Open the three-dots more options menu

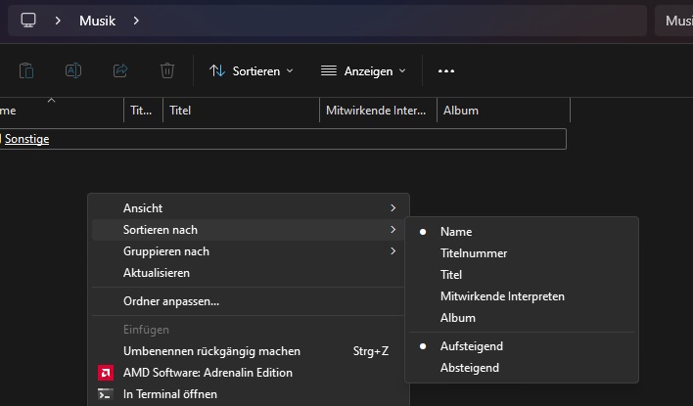(x=446, y=70)
